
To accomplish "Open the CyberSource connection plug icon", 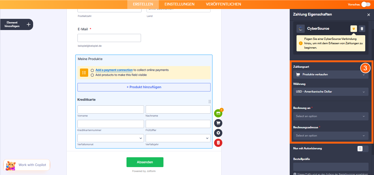I will 354,28.
